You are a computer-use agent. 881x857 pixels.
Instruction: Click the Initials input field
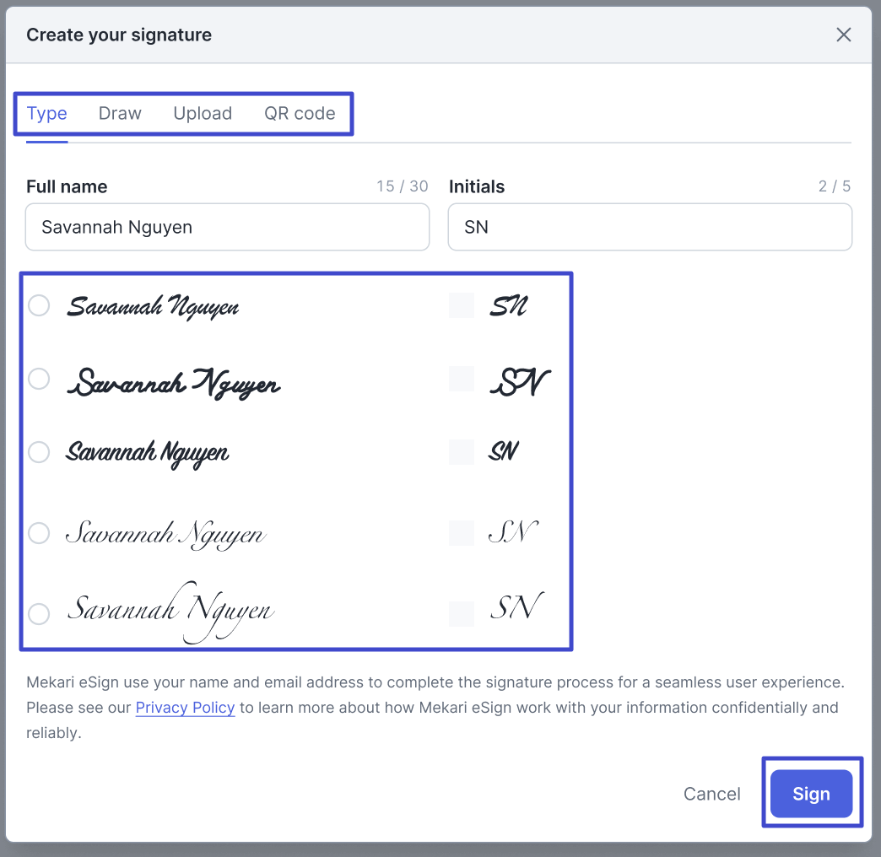click(x=649, y=227)
